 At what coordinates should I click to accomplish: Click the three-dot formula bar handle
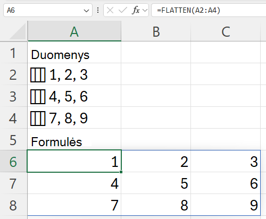click(98, 10)
